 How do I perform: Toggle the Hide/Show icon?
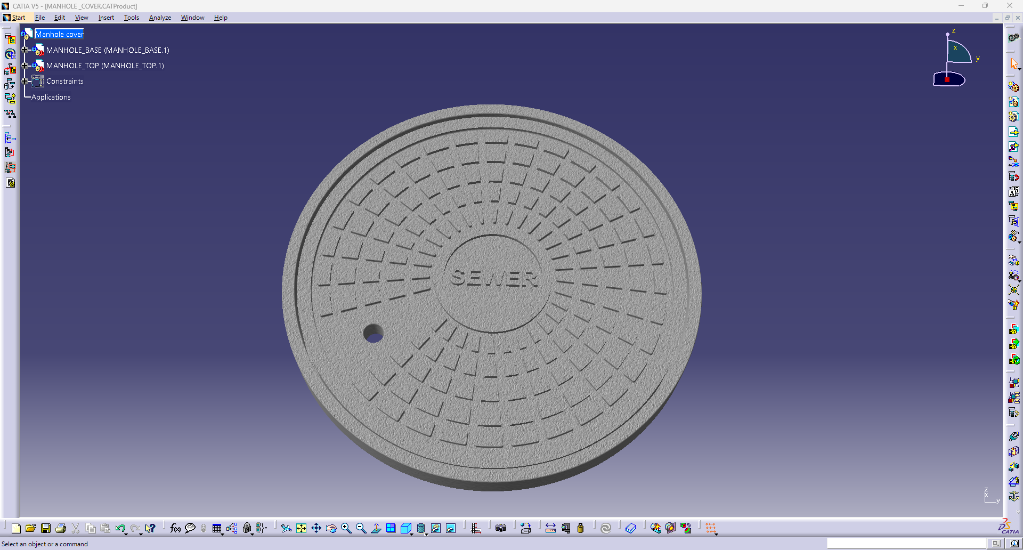tap(435, 528)
